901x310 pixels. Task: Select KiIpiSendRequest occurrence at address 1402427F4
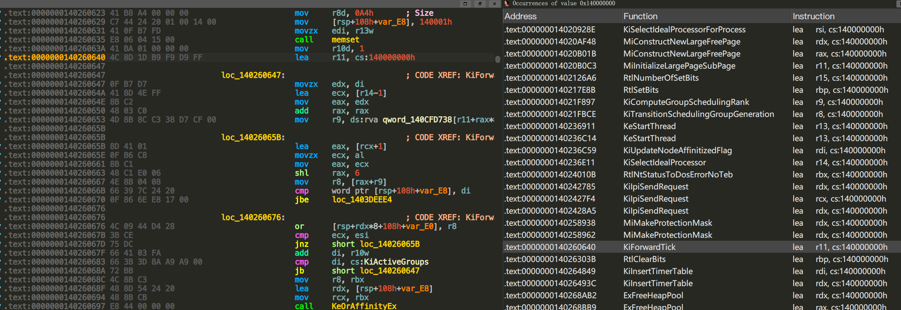click(x=702, y=199)
